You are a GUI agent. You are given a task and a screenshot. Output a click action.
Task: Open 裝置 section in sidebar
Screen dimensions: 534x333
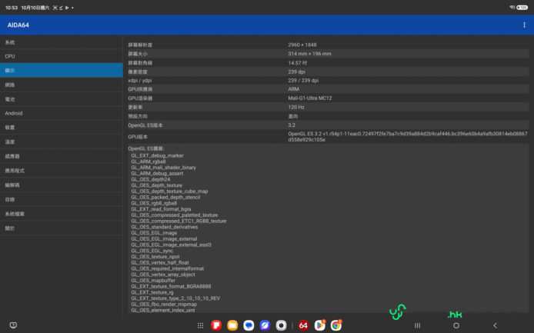pos(62,128)
